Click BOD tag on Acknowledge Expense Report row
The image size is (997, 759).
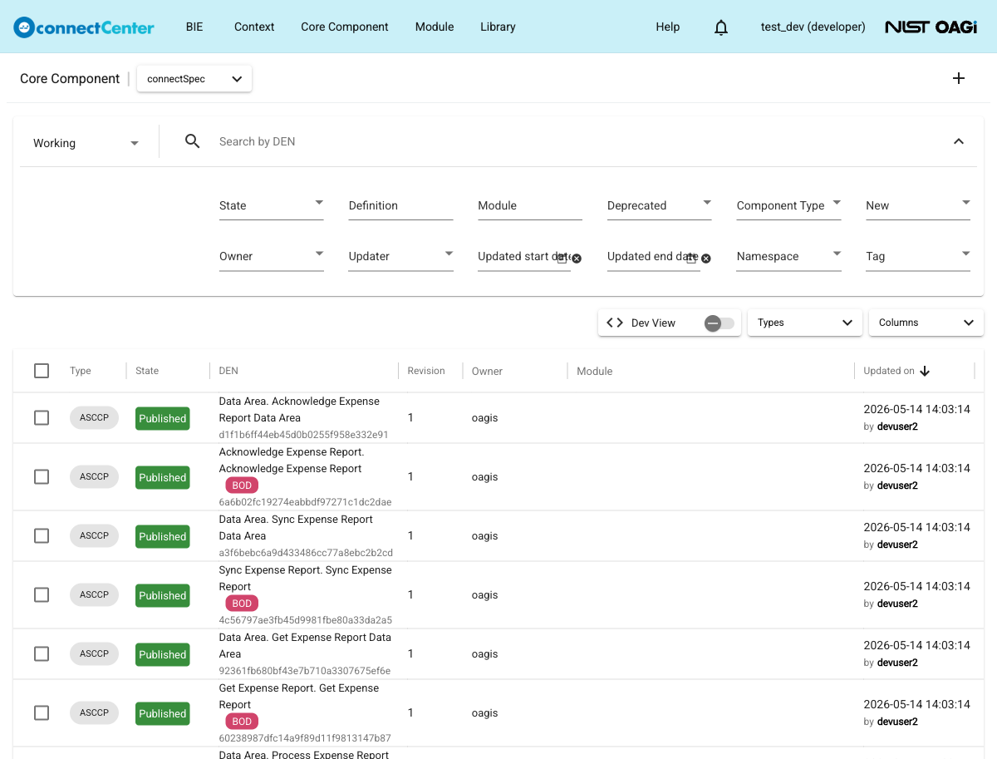[242, 485]
